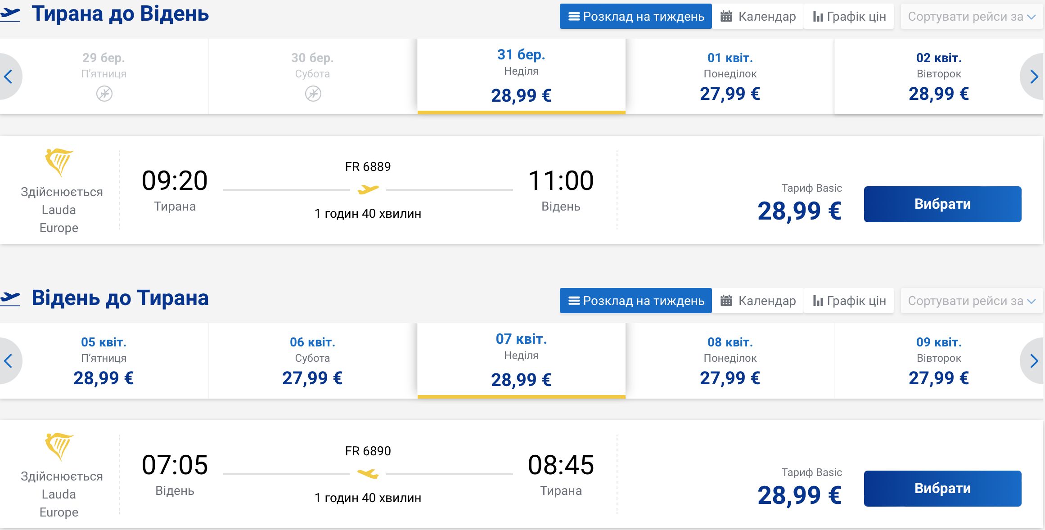Click previous dates arrow for Tirana–Vienna flights
Image resolution: width=1045 pixels, height=530 pixels.
[9, 76]
